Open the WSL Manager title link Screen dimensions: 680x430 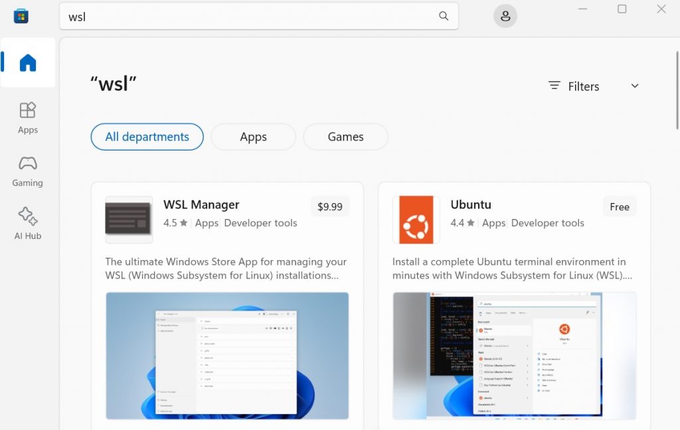tap(201, 205)
